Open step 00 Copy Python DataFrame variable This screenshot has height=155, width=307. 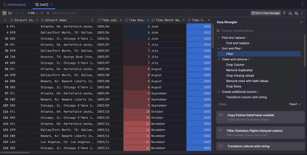(260, 117)
